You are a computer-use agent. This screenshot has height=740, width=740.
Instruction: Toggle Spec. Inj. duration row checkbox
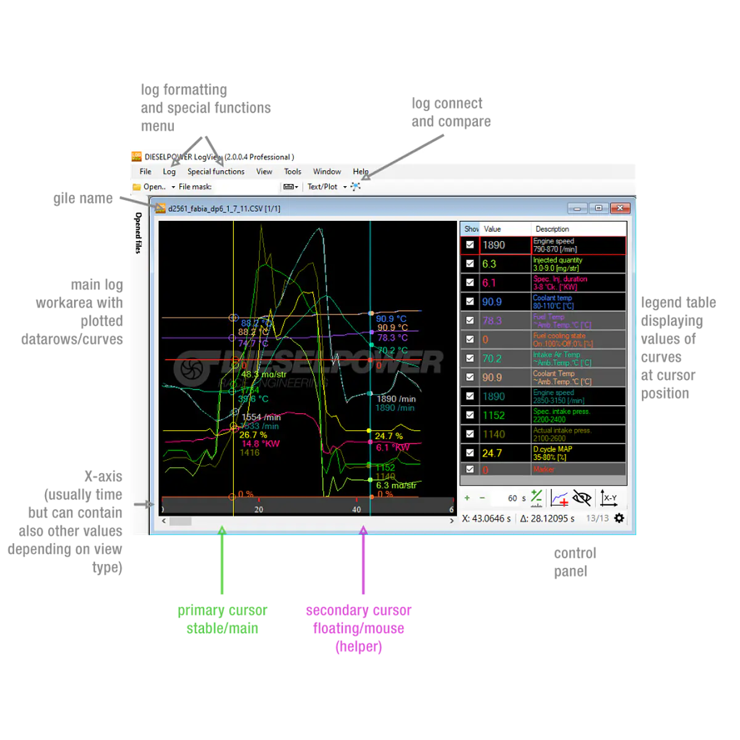470,282
